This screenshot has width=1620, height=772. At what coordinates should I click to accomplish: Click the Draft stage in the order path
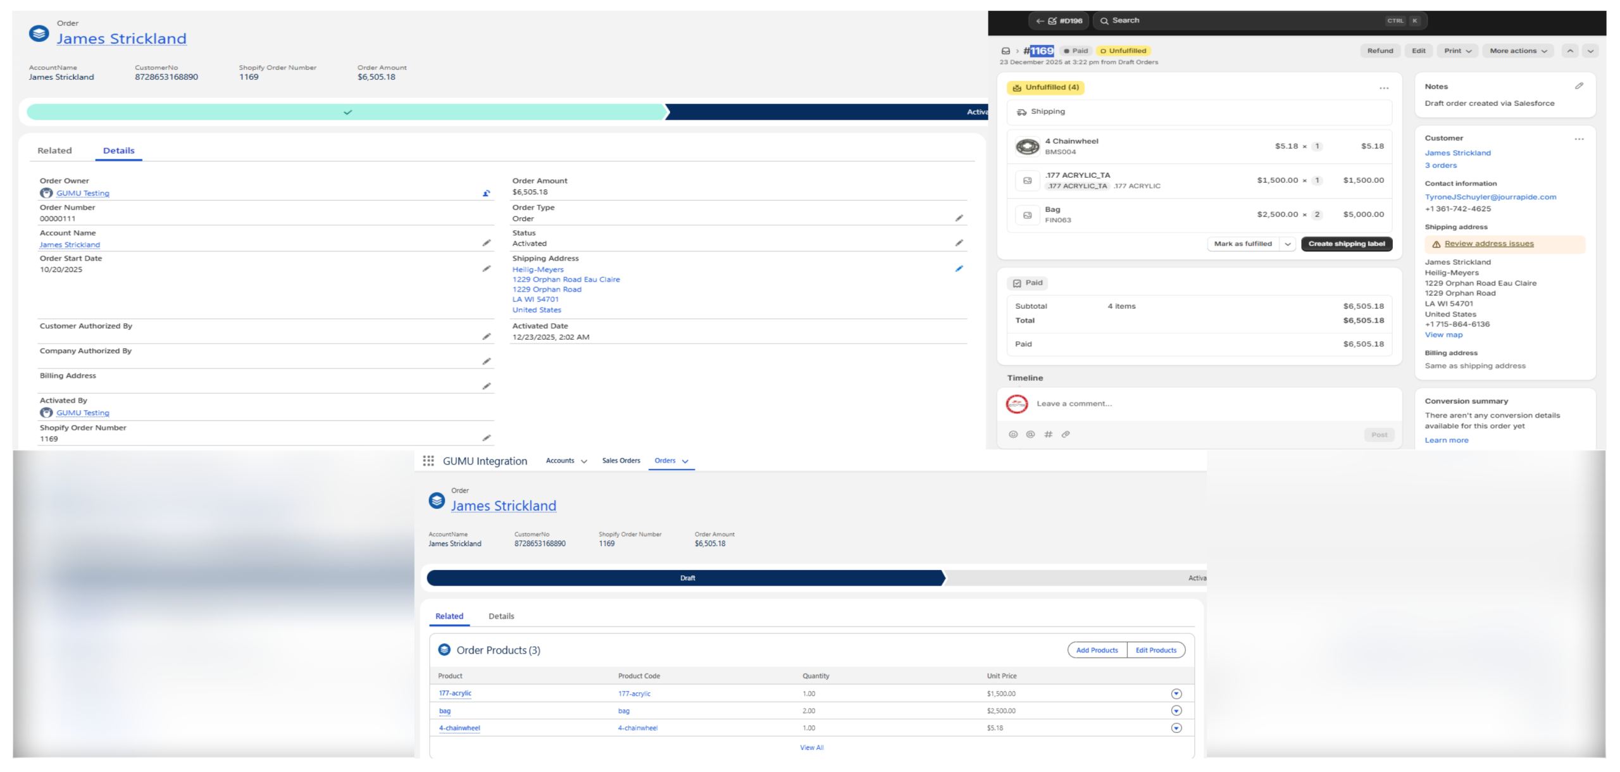click(x=687, y=578)
